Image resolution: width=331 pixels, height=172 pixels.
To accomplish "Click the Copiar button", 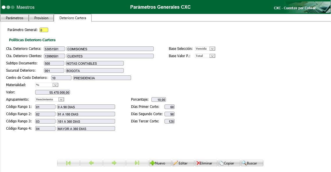I will [x=229, y=163].
